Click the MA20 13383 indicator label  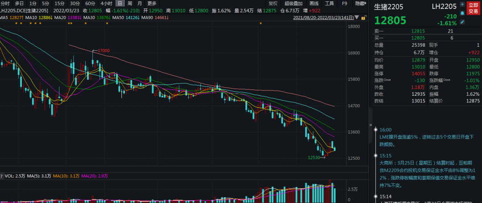67,17
